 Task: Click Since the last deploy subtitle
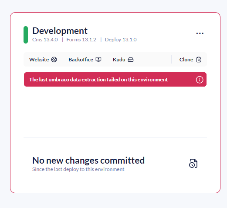[x=78, y=169]
